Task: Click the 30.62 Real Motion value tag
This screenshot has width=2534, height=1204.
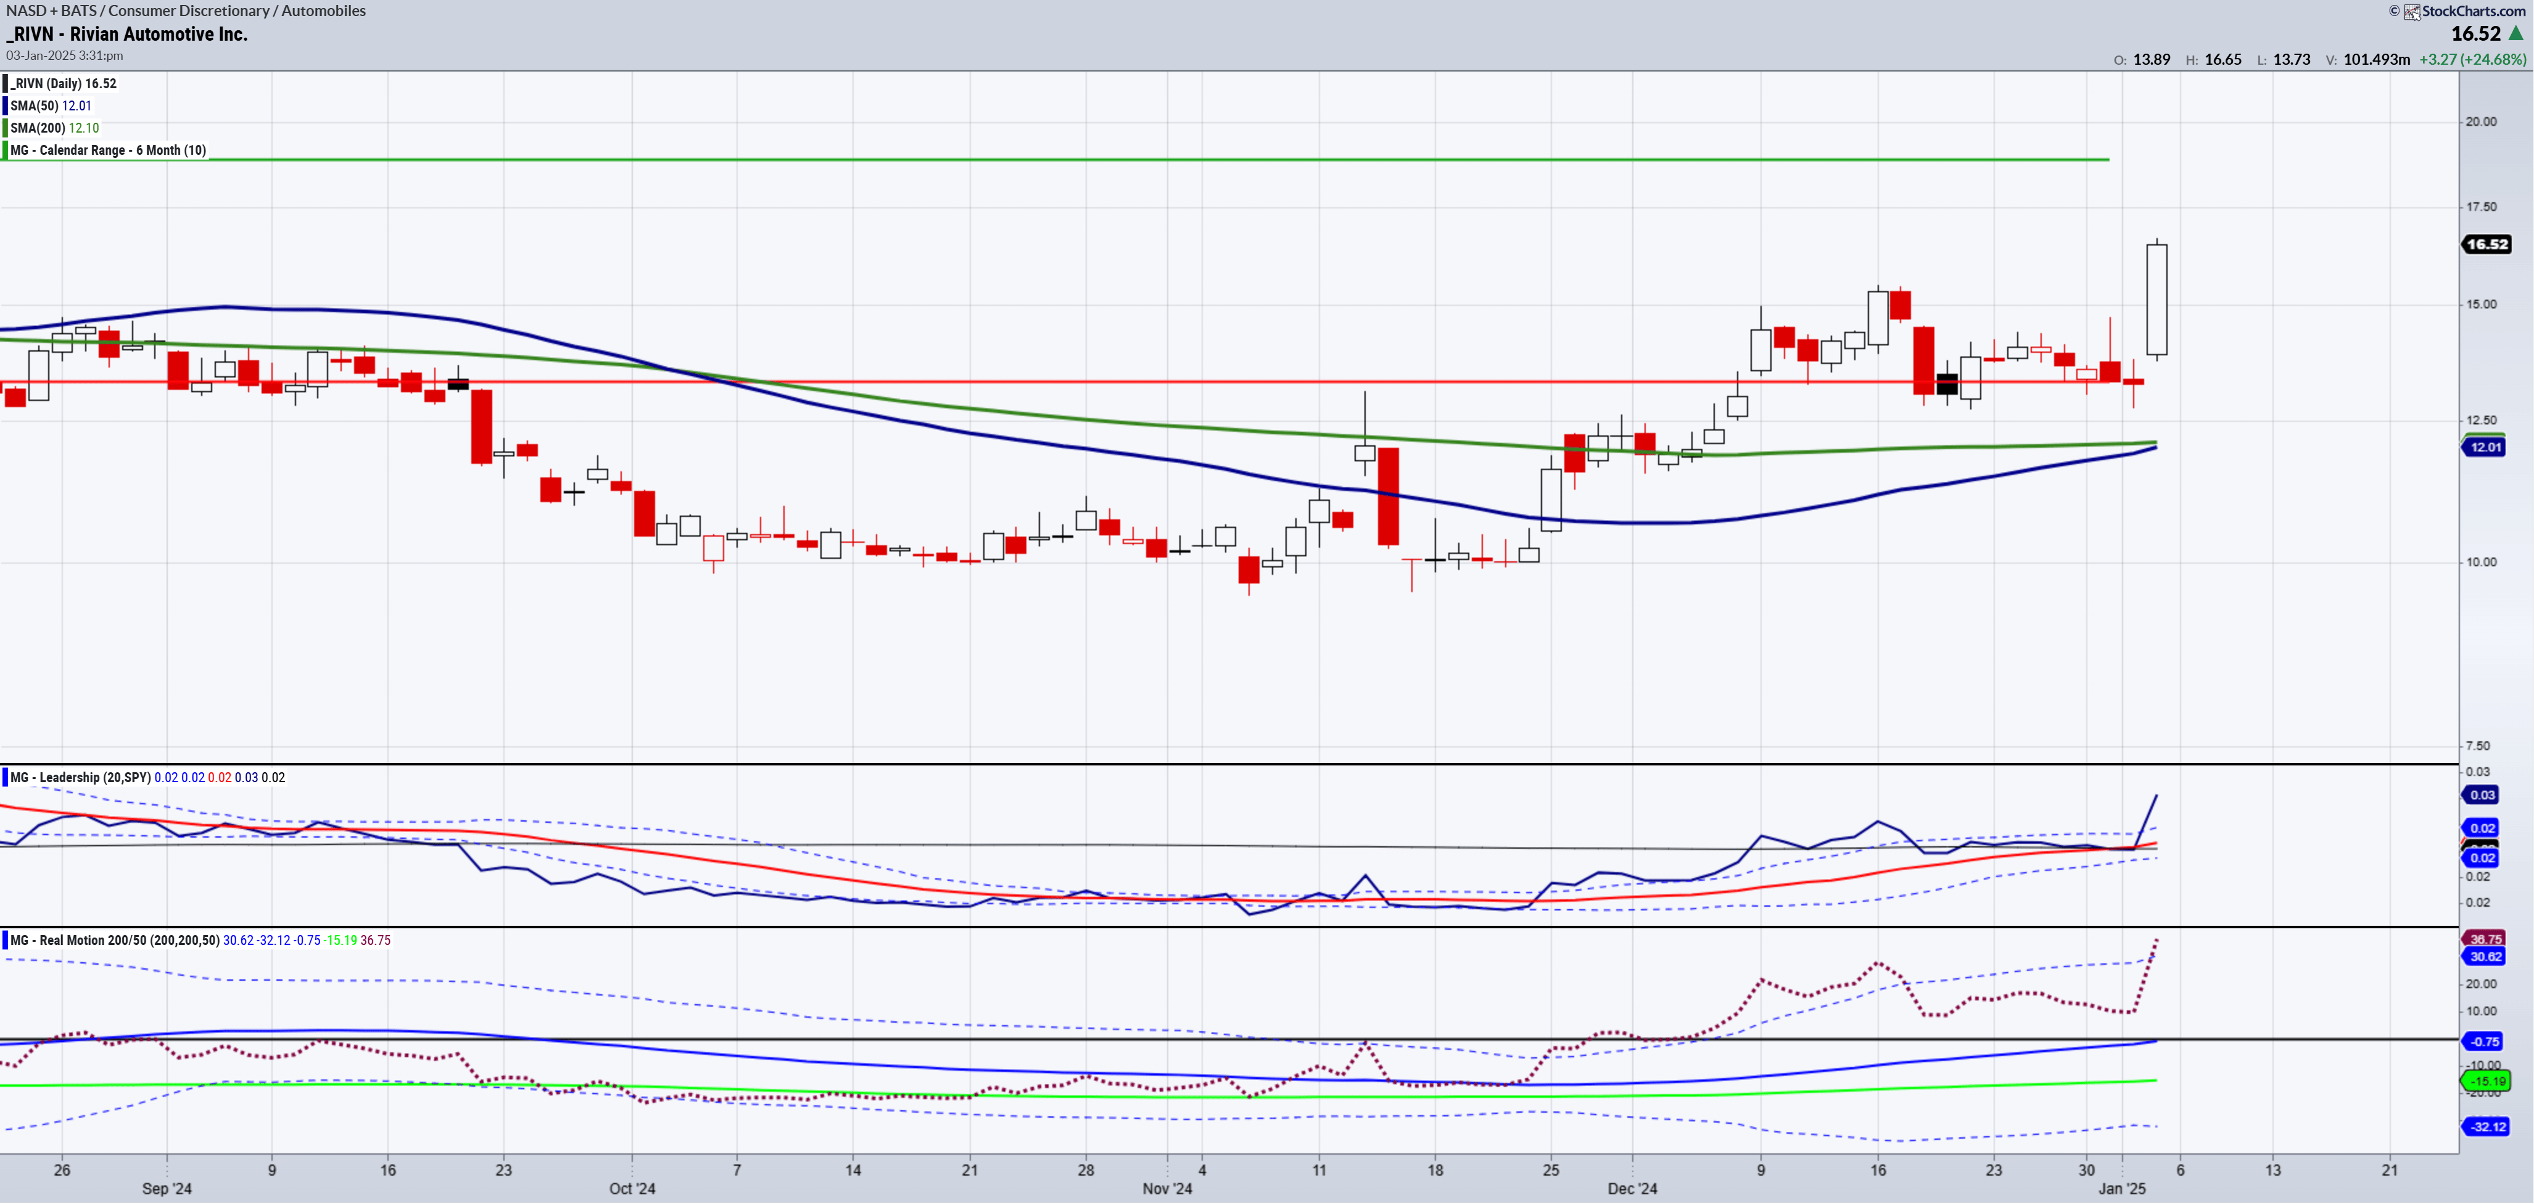Action: [x=2485, y=956]
